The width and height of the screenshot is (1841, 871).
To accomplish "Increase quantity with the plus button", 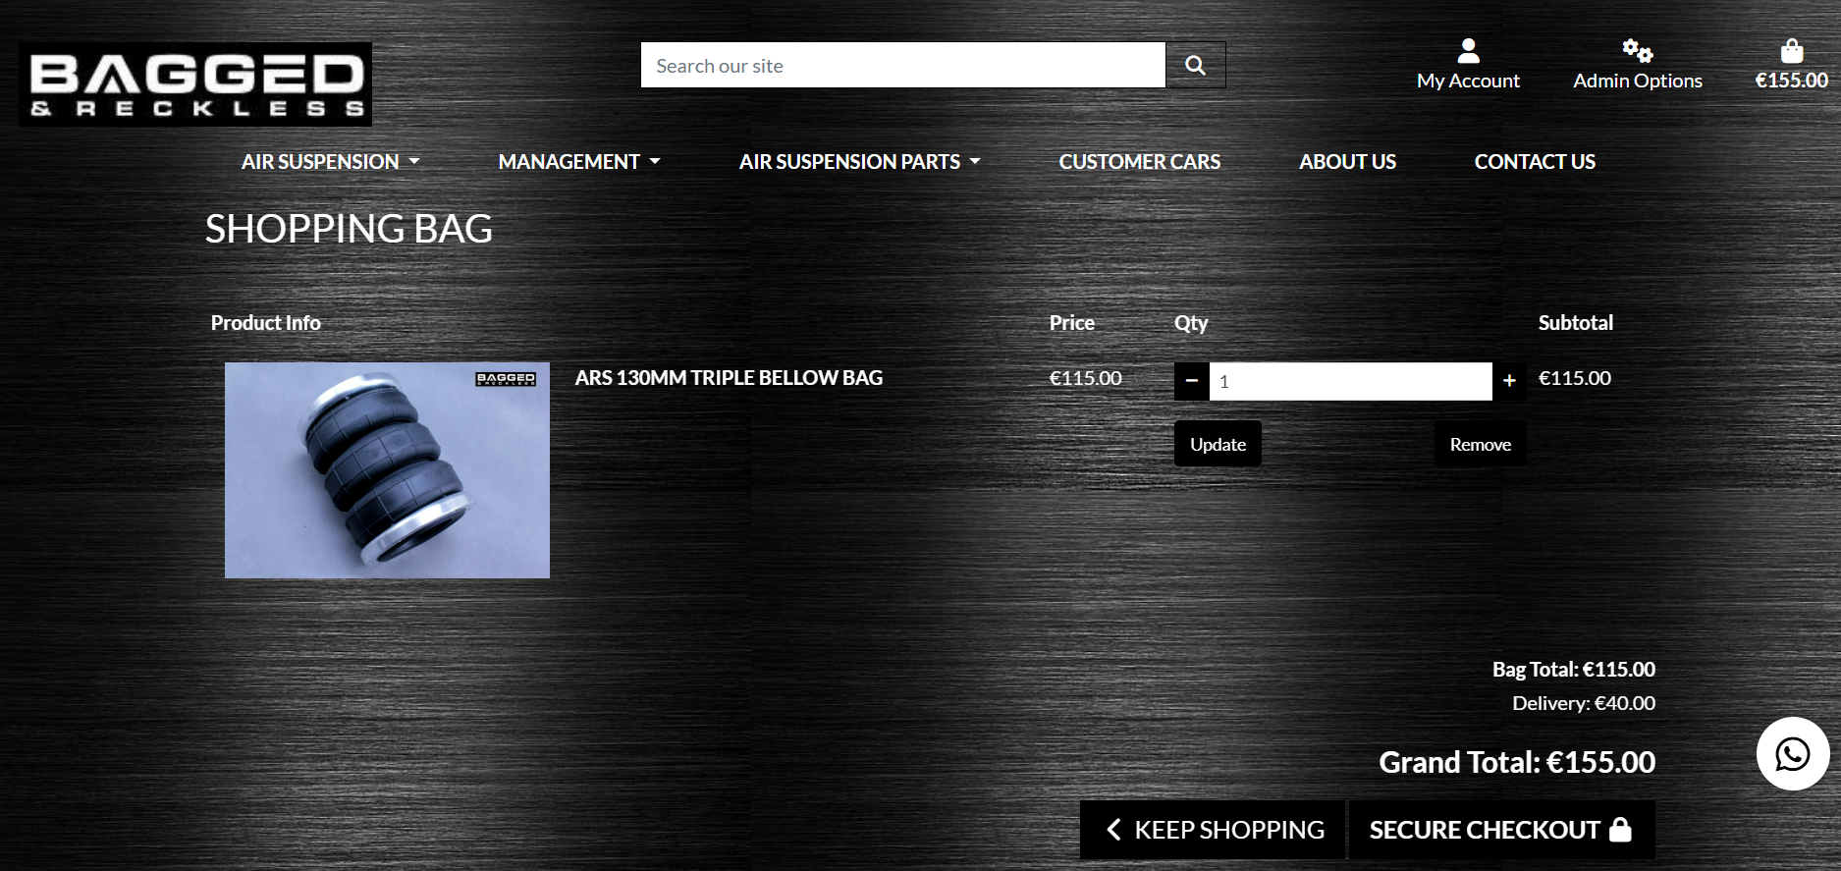I will click(x=1509, y=381).
